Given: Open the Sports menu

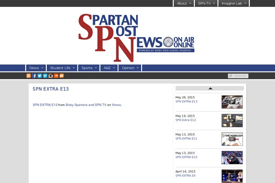Looking at the screenshot, I should (x=89, y=68).
